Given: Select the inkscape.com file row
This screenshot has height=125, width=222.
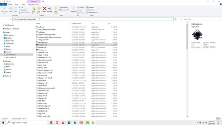Looking at the screenshot, I should pos(76,42).
